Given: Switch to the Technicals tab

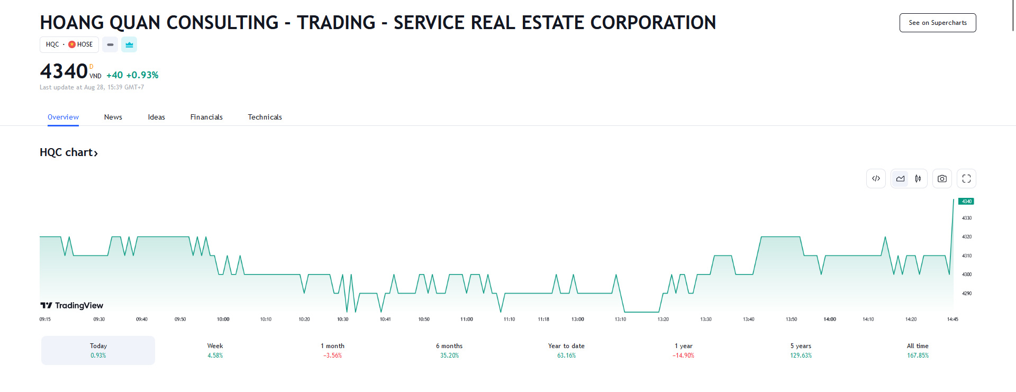Looking at the screenshot, I should [265, 117].
